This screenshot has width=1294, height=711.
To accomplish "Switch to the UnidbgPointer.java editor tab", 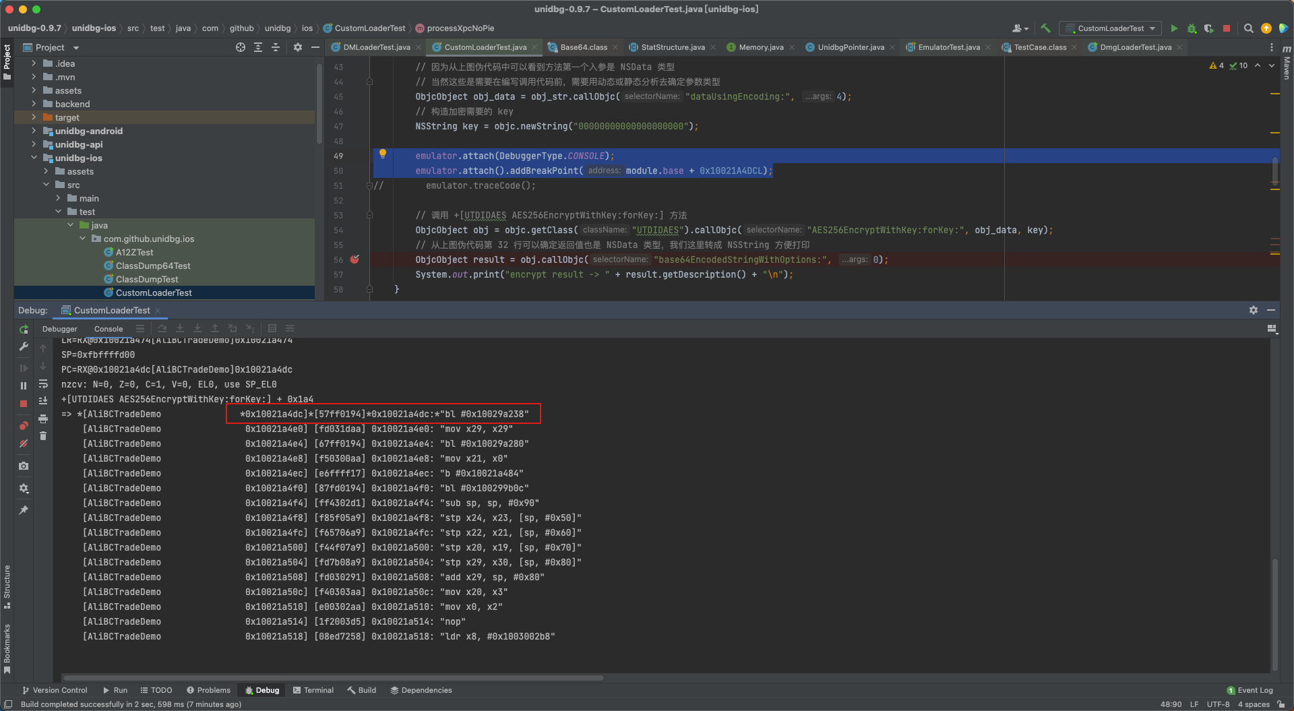I will [x=851, y=47].
